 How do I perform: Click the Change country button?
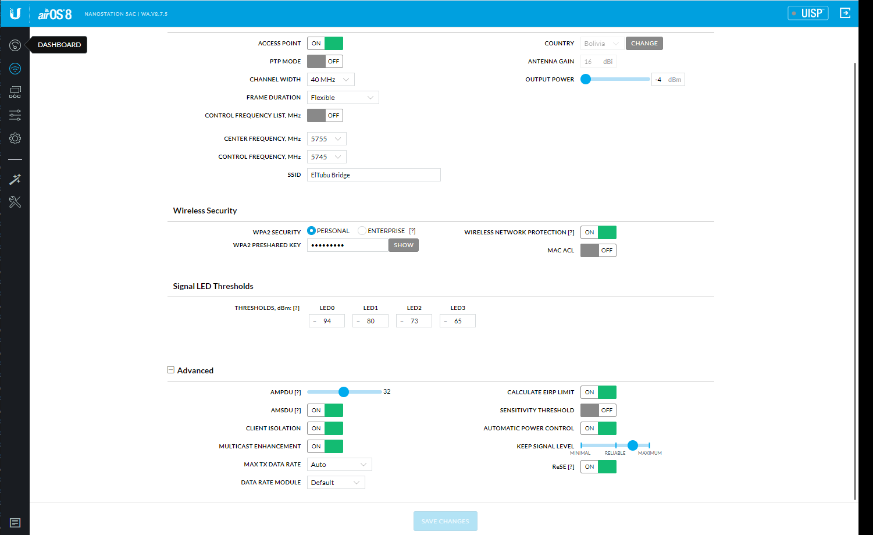coord(644,44)
